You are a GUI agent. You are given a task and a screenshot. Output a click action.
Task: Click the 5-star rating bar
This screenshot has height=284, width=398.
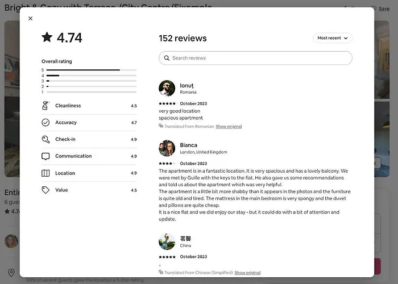point(92,70)
